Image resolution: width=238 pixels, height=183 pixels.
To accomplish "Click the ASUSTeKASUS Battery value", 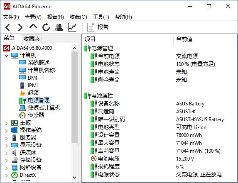I will click(200, 120).
